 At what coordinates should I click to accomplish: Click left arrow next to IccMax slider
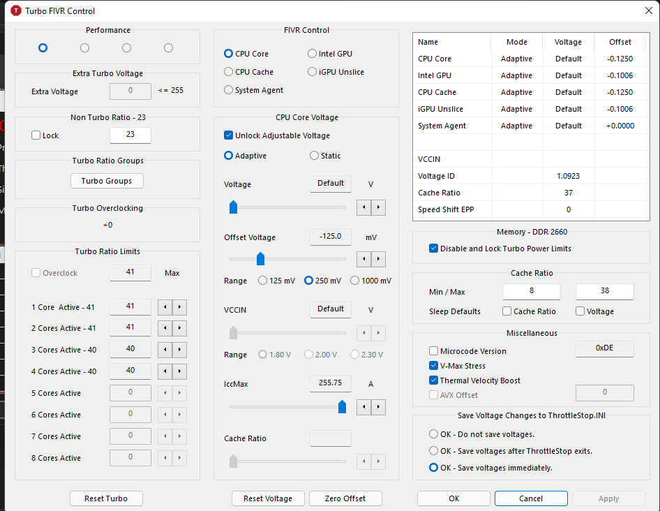[363, 407]
